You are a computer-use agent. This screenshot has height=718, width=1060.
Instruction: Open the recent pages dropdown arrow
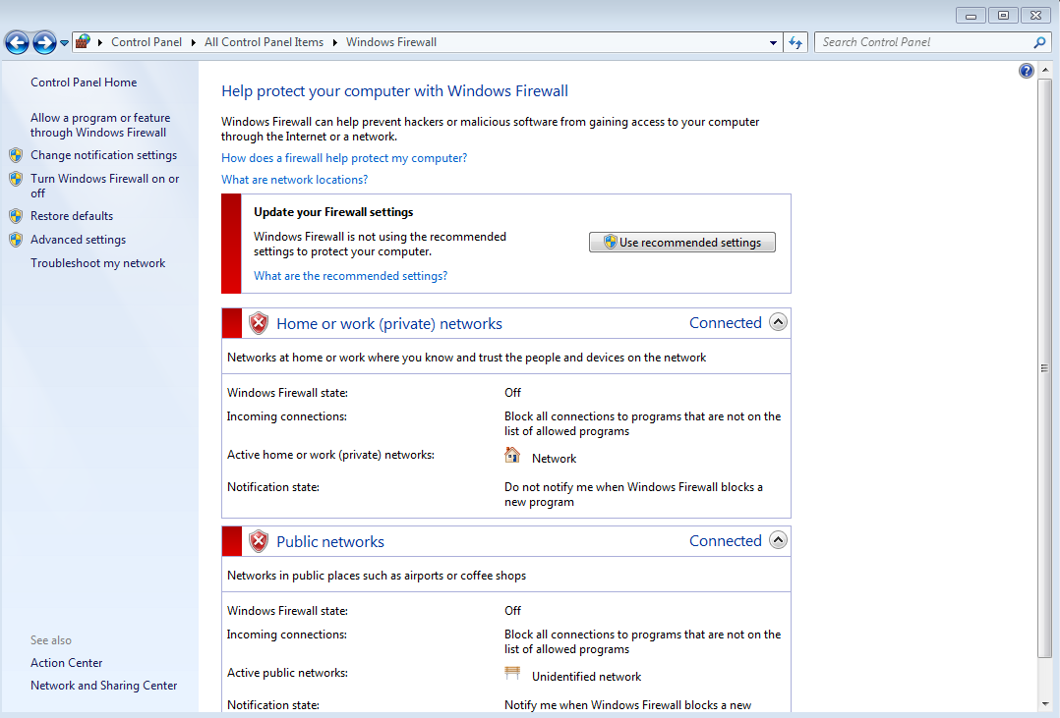point(64,42)
